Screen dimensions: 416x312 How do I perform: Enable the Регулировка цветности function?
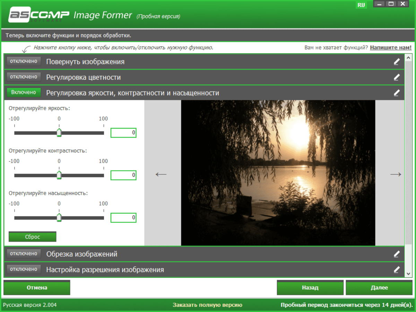(24, 77)
